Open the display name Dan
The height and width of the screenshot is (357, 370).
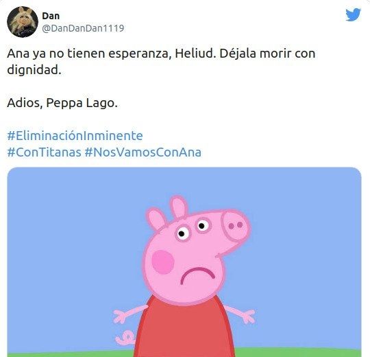click(x=51, y=16)
